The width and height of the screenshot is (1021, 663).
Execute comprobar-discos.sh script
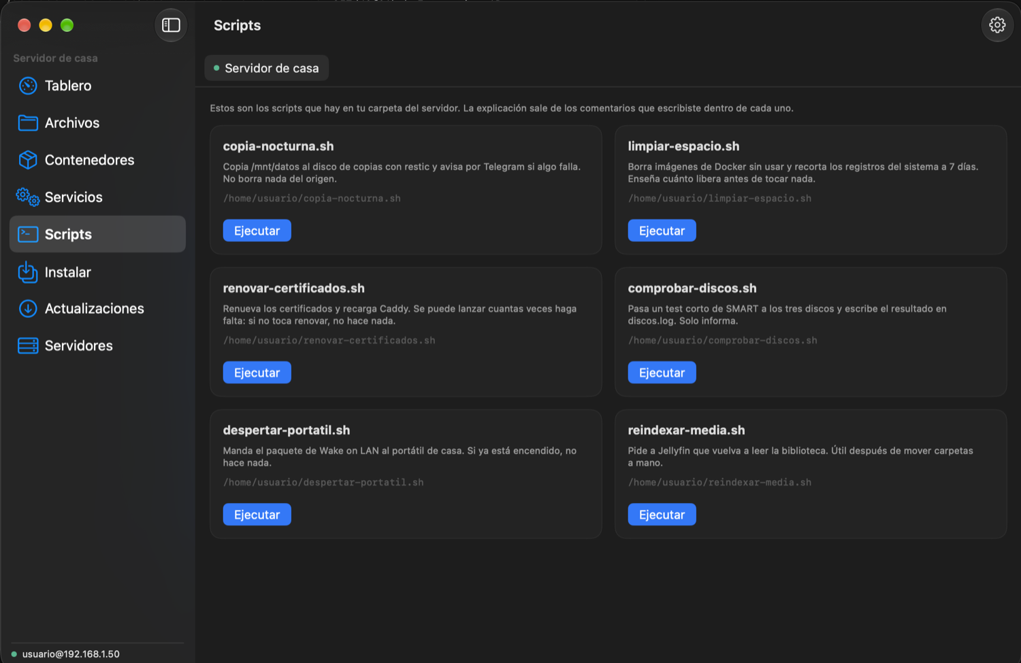pos(662,372)
